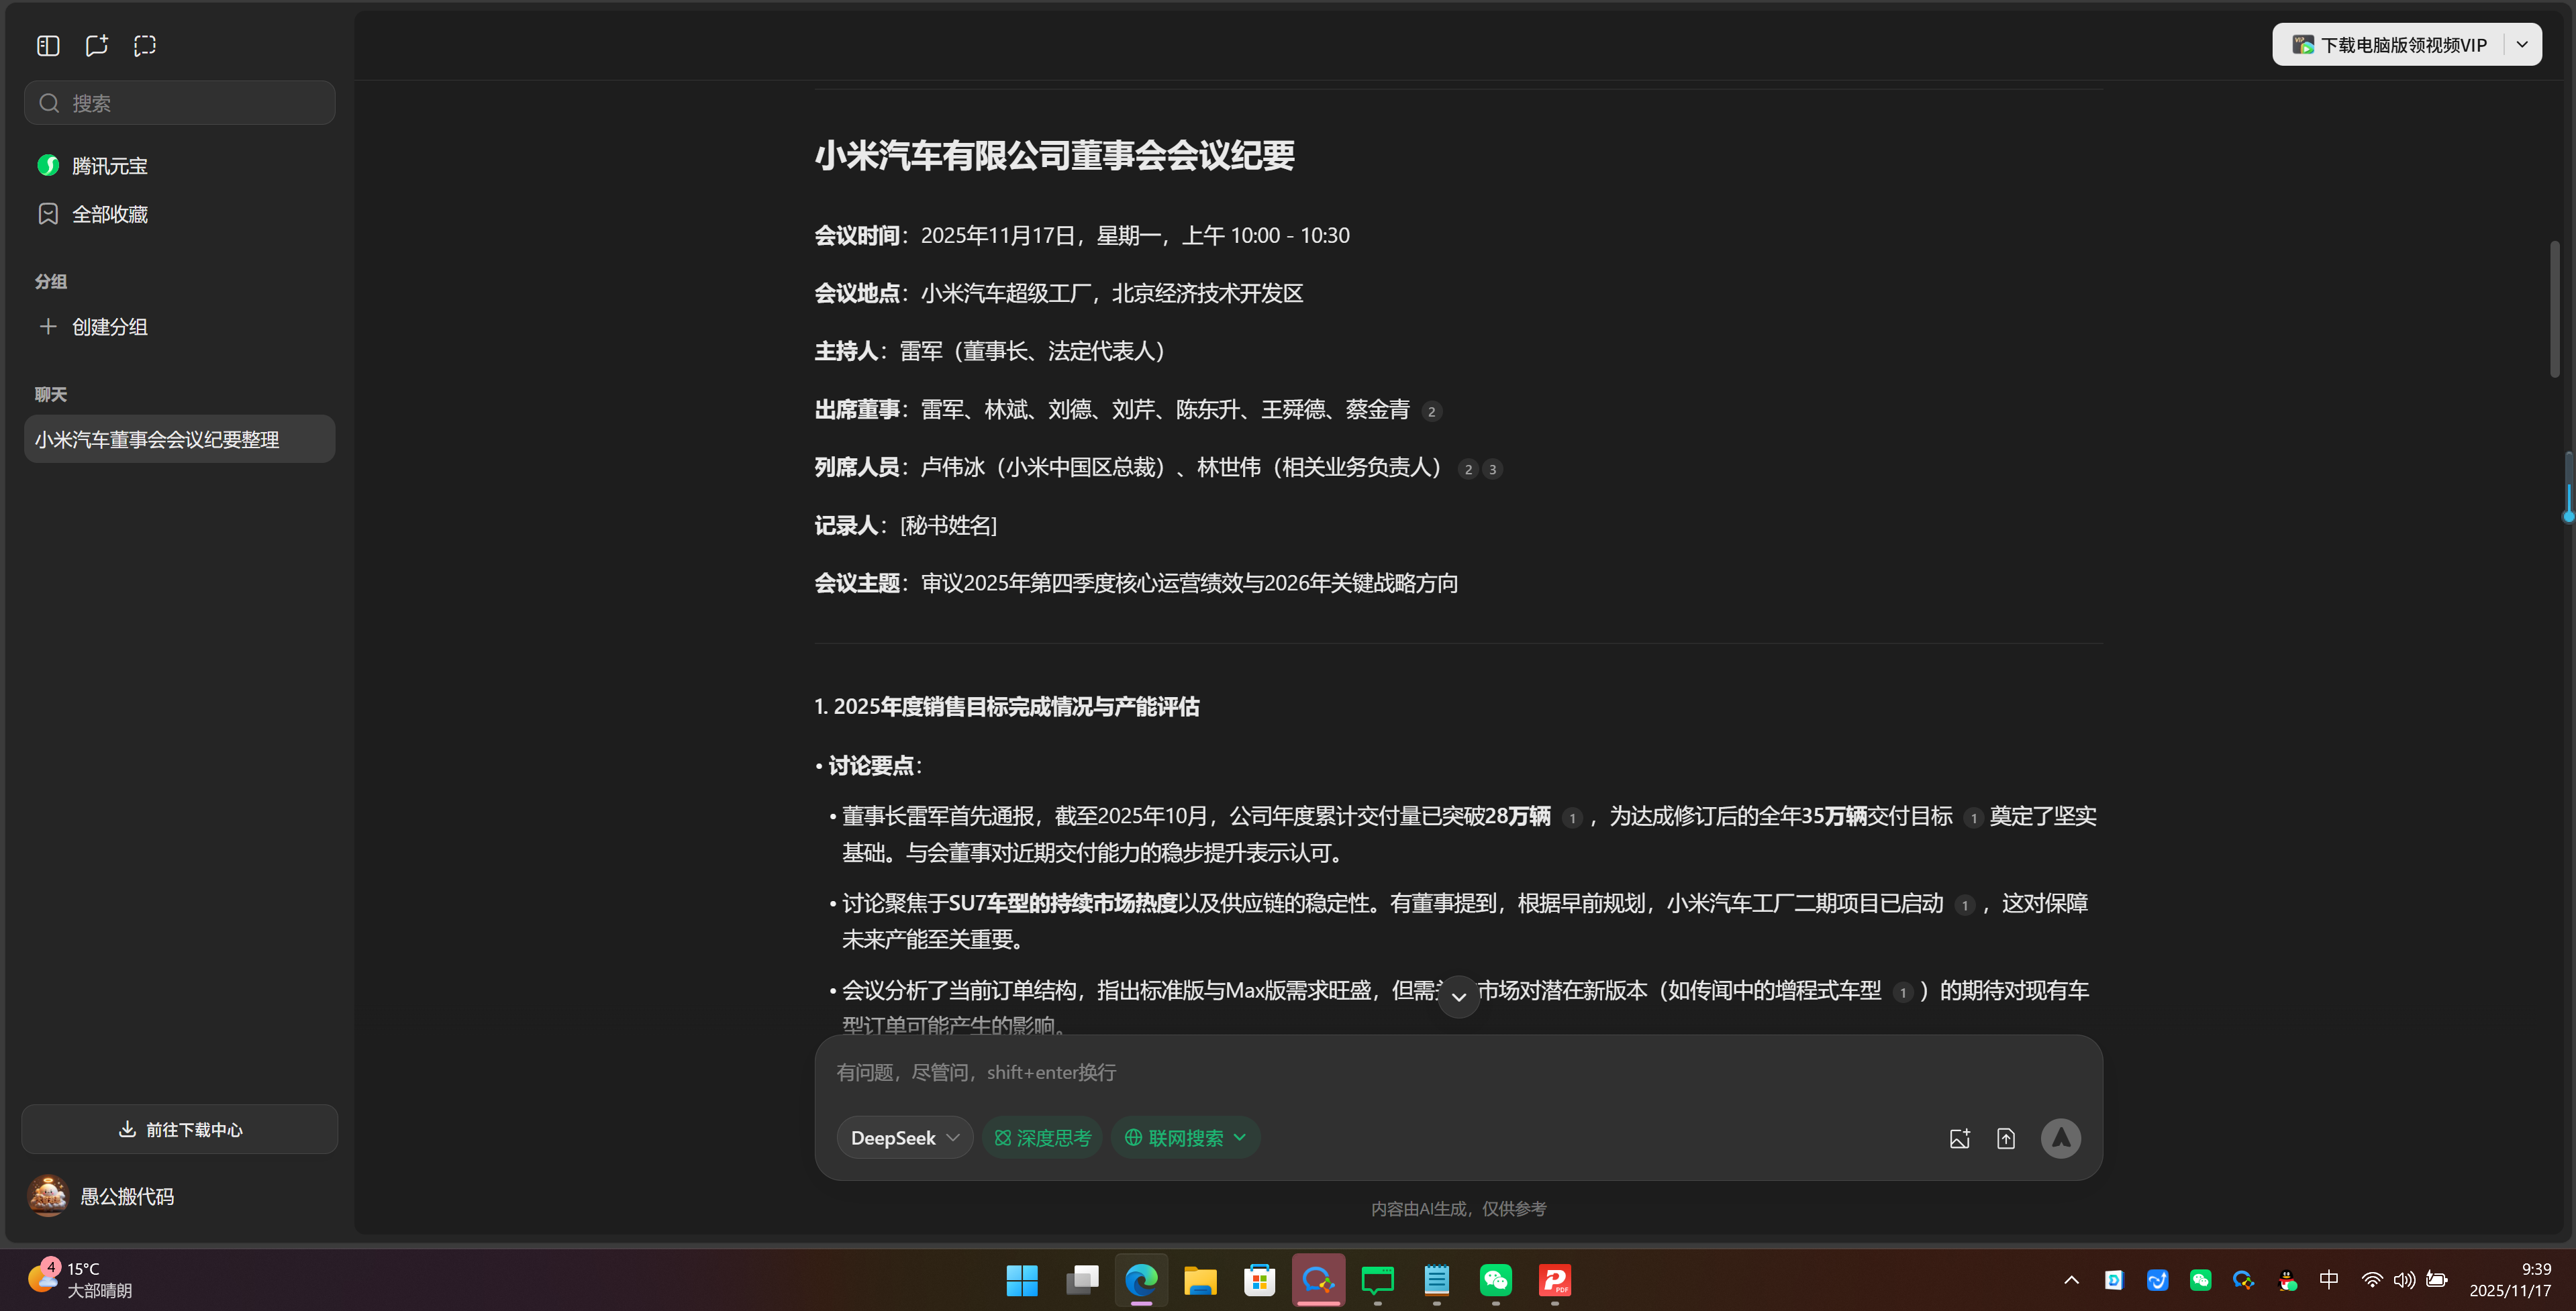Open the VIP banner dropdown arrow

point(2523,44)
